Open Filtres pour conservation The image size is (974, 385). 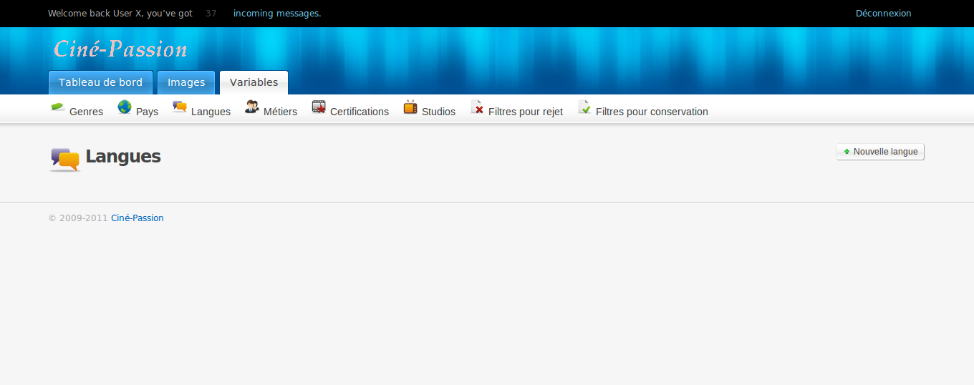[652, 112]
